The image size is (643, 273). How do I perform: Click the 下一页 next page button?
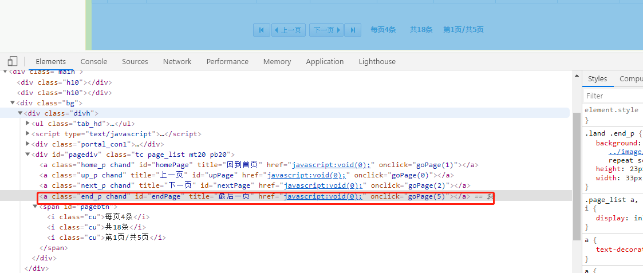tap(326, 30)
